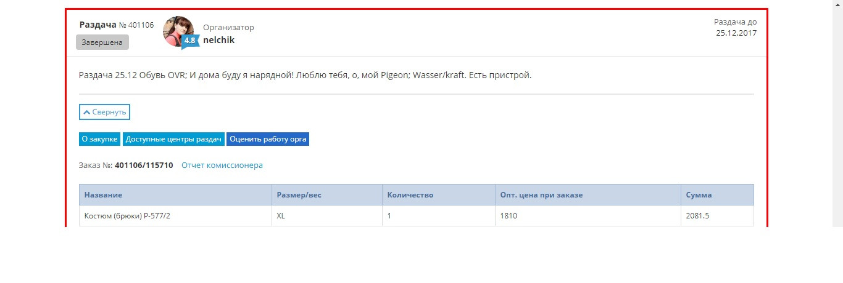This screenshot has height=283, width=843.
Task: Click the 4.8 rating badge
Action: pyautogui.click(x=189, y=41)
